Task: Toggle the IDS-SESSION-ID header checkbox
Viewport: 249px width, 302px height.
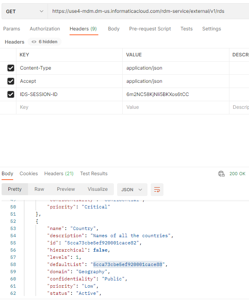Action: coord(11,94)
